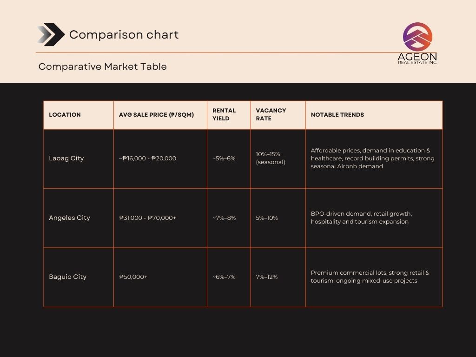Select the 10%–15% seasonal vacancy cell

coord(271,158)
